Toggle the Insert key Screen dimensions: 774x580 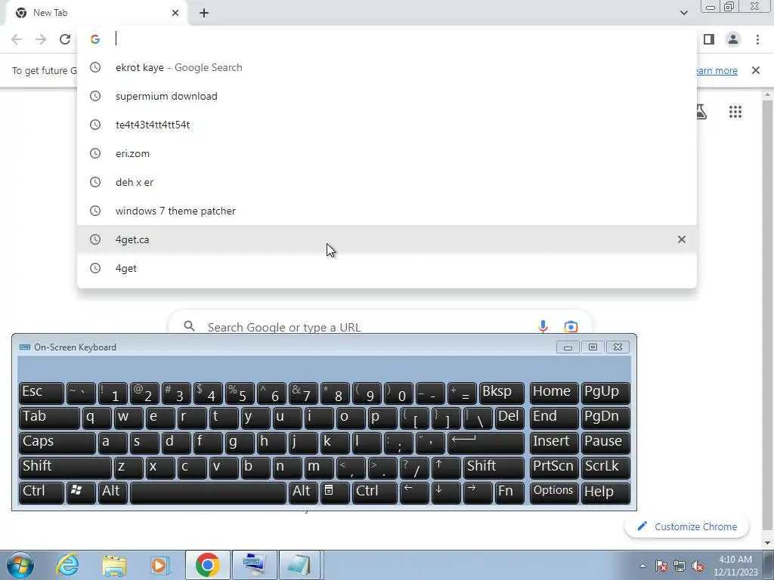[x=554, y=443]
